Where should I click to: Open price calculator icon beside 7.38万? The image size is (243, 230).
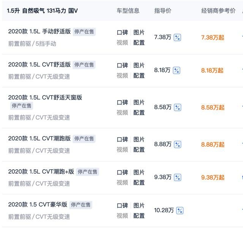(177, 38)
